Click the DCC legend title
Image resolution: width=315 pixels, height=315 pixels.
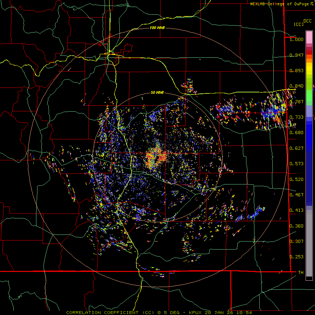pyautogui.click(x=308, y=21)
